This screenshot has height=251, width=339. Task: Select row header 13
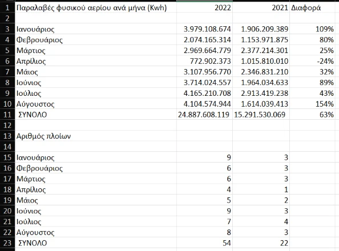pos(7,136)
